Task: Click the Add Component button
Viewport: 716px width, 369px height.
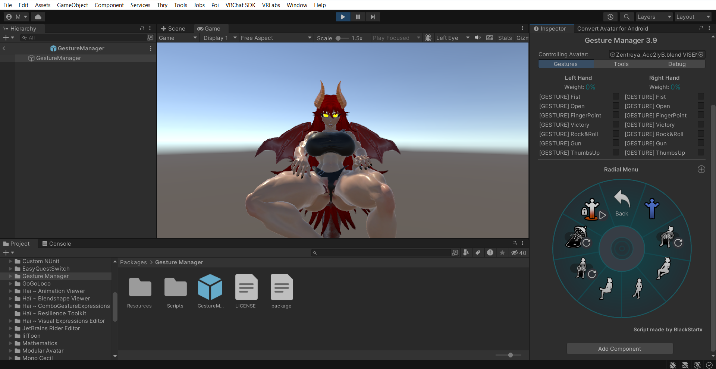Action: coord(620,349)
